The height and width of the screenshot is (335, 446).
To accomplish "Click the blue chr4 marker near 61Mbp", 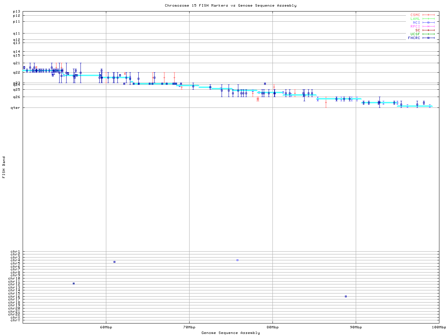I will point(114,262).
